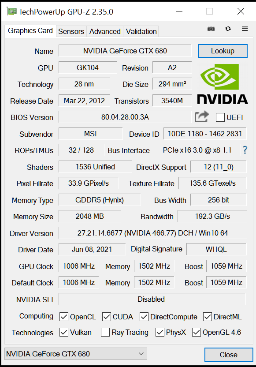Toggle the Vulkan checkbox
This screenshot has width=256, height=367.
coord(64,332)
